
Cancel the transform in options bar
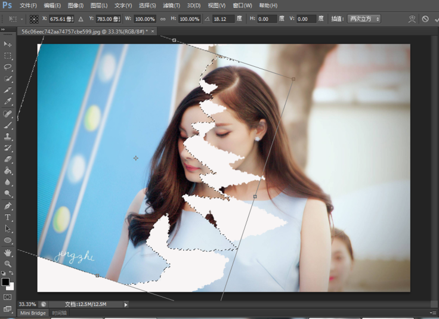point(425,19)
